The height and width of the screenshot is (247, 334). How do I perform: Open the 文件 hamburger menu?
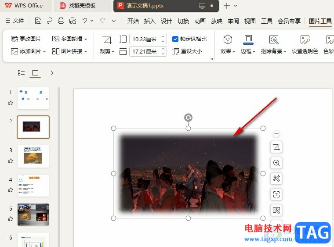[15, 21]
